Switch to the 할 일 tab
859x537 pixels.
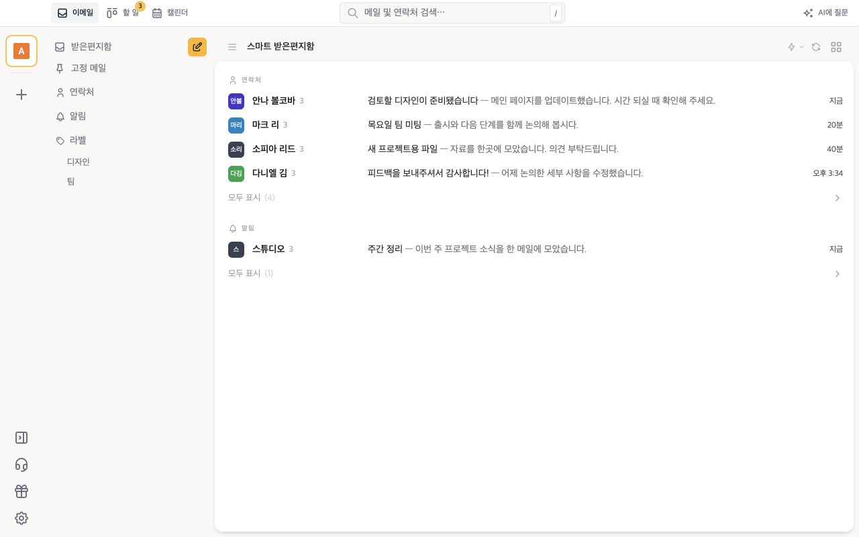[x=123, y=13]
